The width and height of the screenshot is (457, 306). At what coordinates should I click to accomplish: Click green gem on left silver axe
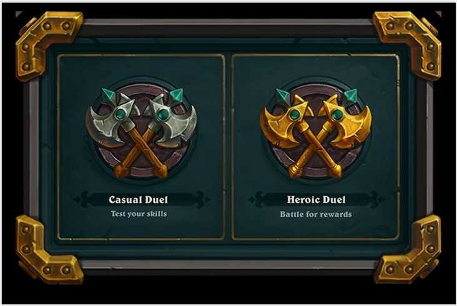tap(120, 114)
